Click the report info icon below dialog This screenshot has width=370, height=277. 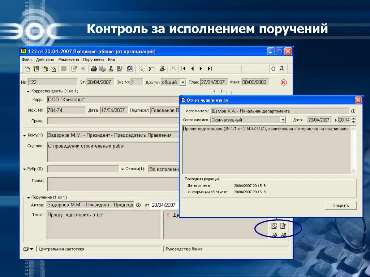(x=274, y=226)
